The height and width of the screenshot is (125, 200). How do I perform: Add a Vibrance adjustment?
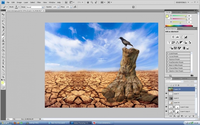(169, 42)
